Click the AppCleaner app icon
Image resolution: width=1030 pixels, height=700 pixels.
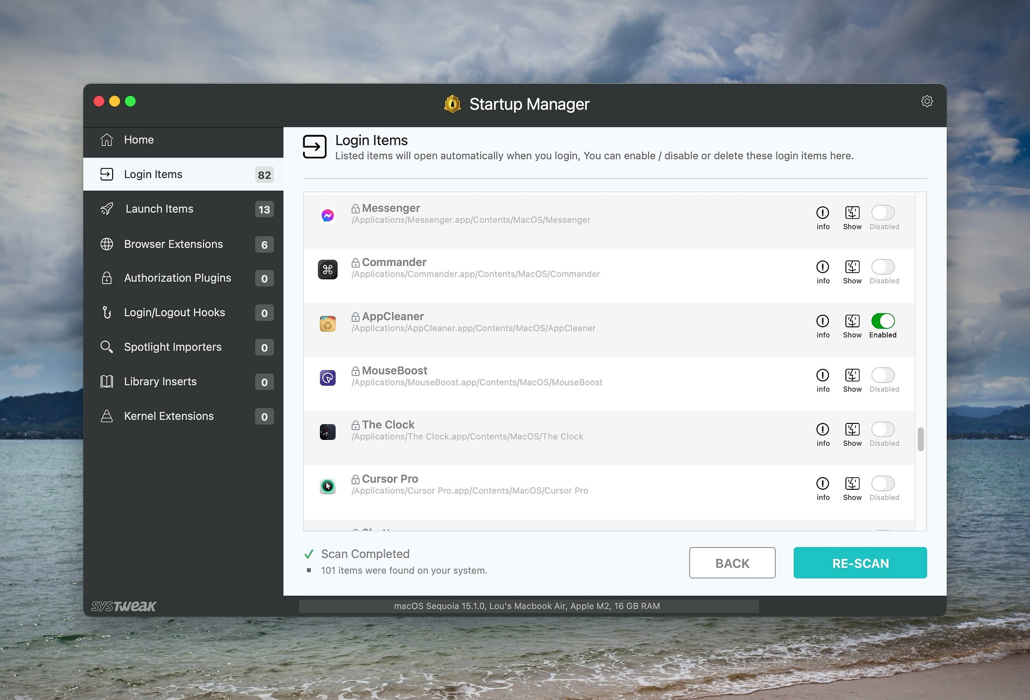[327, 324]
